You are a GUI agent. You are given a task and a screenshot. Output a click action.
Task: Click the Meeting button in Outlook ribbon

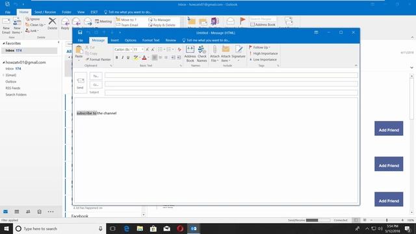tap(103, 21)
